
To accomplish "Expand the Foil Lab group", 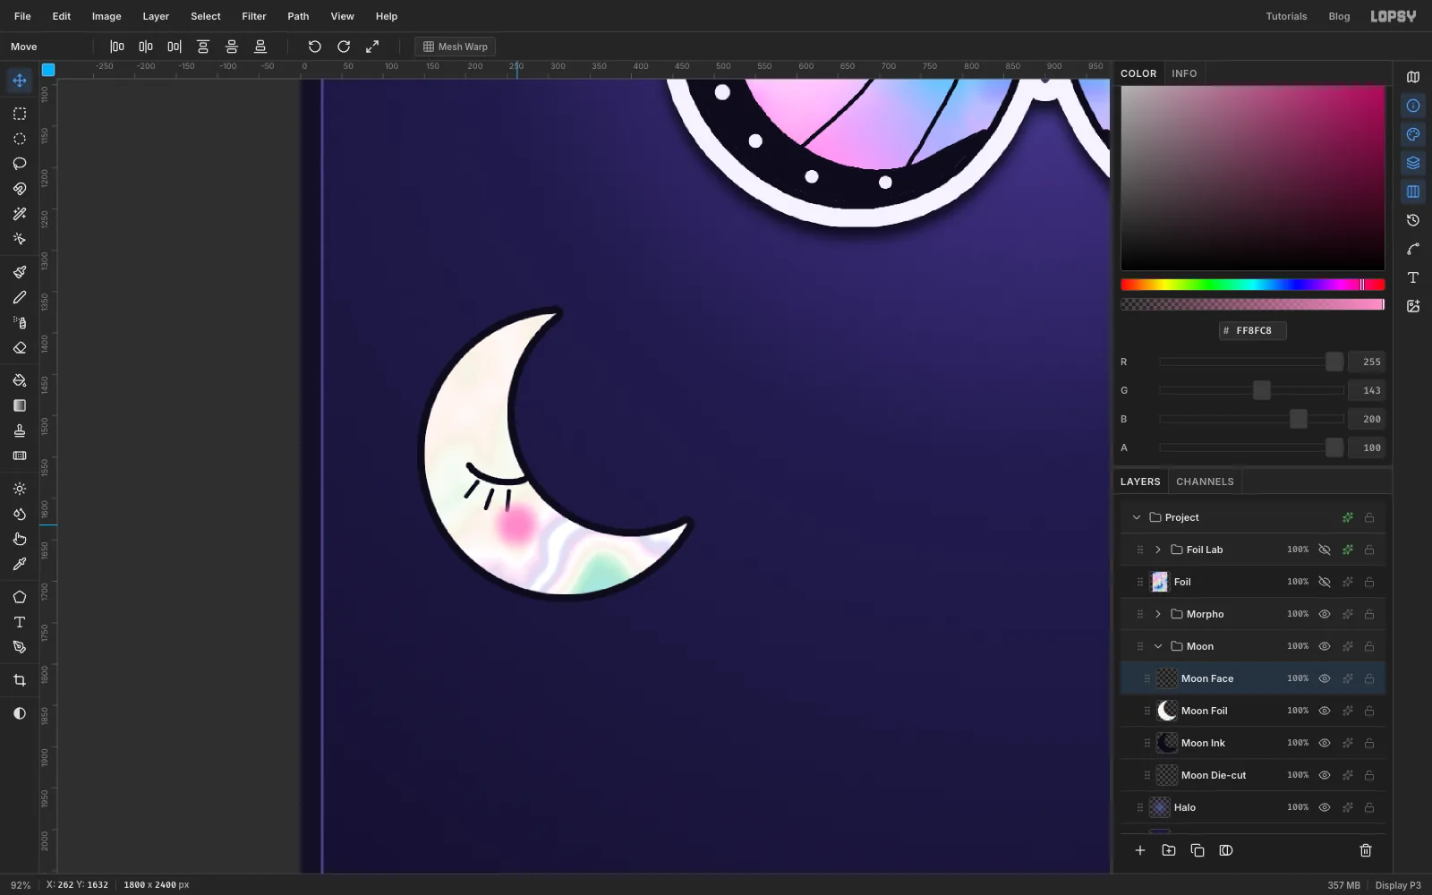I will (x=1158, y=550).
